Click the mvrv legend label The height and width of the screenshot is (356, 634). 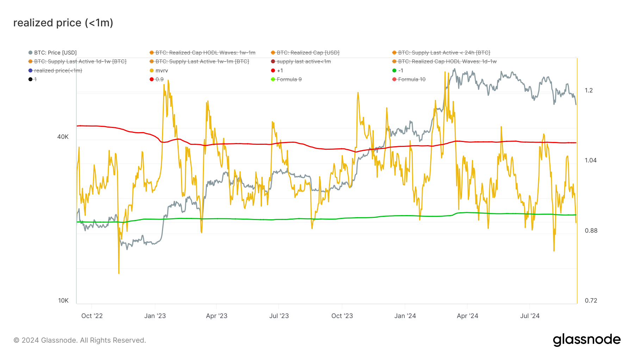(162, 71)
